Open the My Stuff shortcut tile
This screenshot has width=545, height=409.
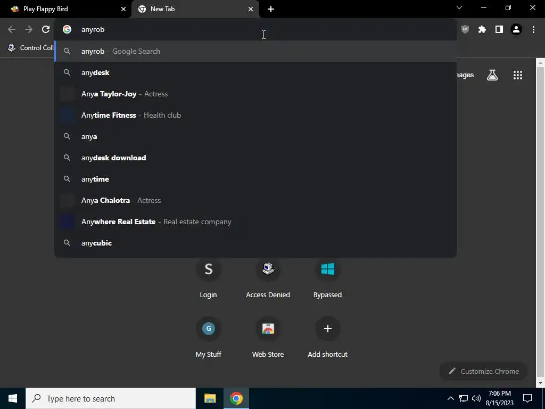pyautogui.click(x=208, y=337)
